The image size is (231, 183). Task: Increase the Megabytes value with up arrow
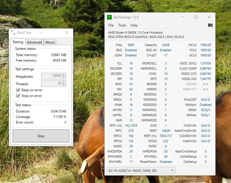64,75
